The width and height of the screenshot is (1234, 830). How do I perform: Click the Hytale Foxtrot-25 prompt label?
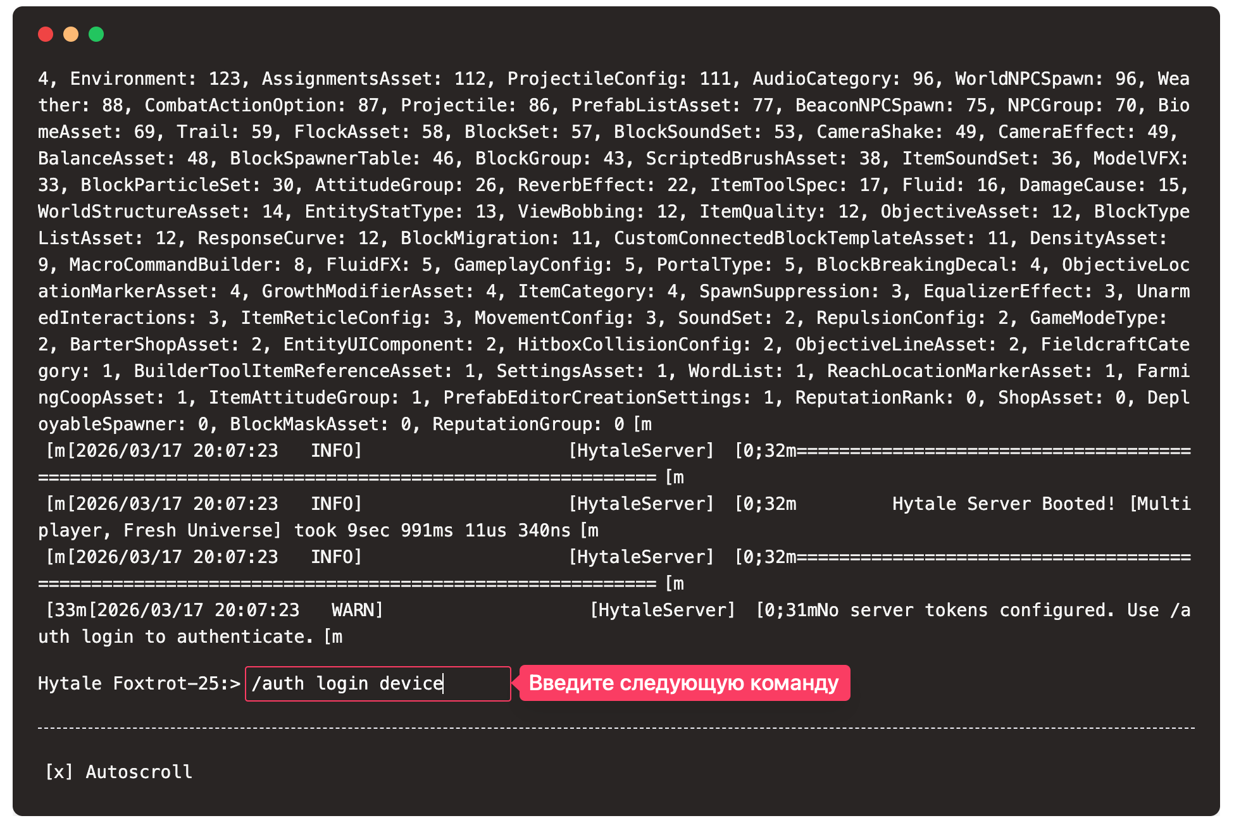coord(138,684)
